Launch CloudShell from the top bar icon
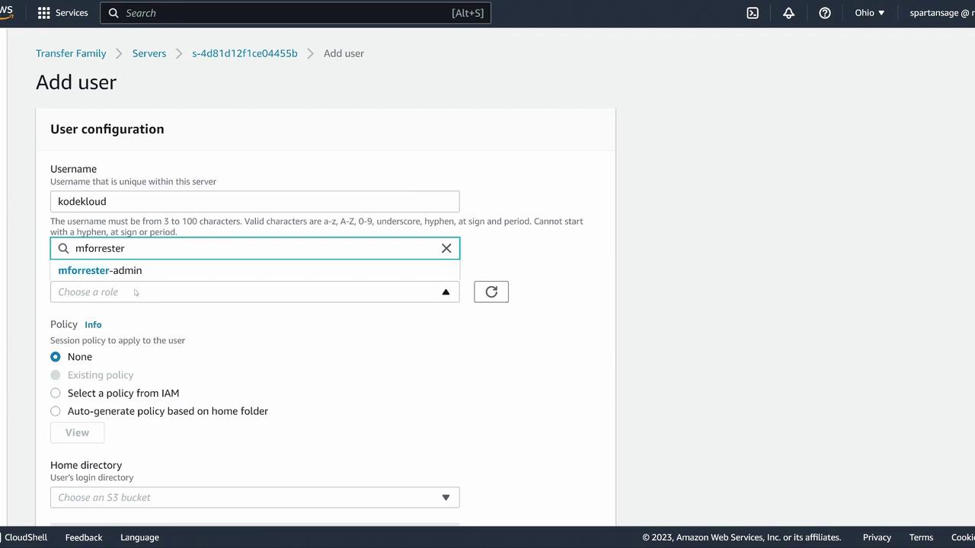The height and width of the screenshot is (548, 975). 753,13
